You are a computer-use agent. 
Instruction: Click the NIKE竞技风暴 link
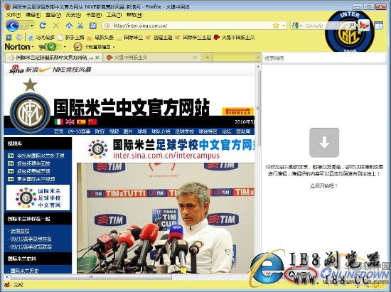pyautogui.click(x=72, y=70)
